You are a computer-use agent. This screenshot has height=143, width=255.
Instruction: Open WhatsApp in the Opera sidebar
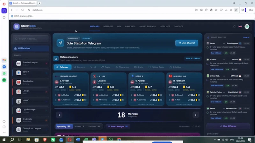click(4, 73)
